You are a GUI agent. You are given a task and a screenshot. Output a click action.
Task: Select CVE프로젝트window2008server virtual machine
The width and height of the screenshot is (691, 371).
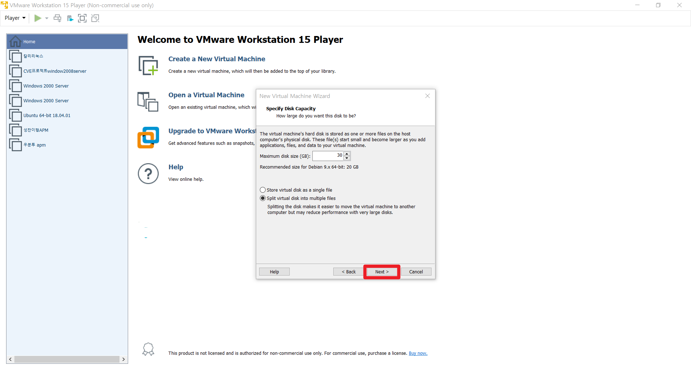(67, 71)
